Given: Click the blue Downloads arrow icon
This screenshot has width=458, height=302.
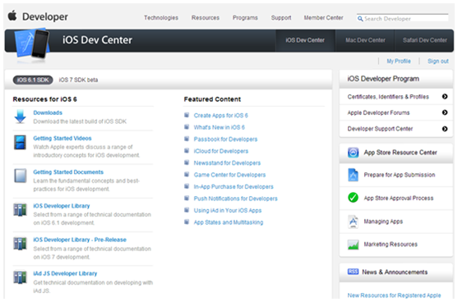Looking at the screenshot, I should point(21,117).
